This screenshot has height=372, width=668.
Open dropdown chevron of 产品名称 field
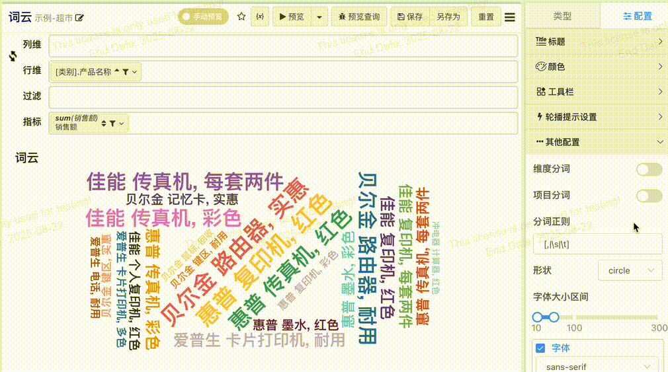pyautogui.click(x=135, y=72)
